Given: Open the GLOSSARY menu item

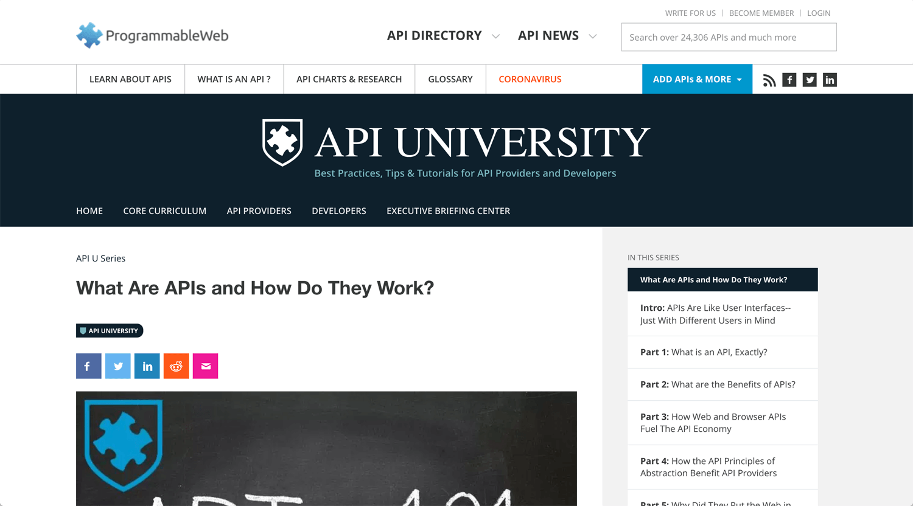Looking at the screenshot, I should tap(450, 79).
